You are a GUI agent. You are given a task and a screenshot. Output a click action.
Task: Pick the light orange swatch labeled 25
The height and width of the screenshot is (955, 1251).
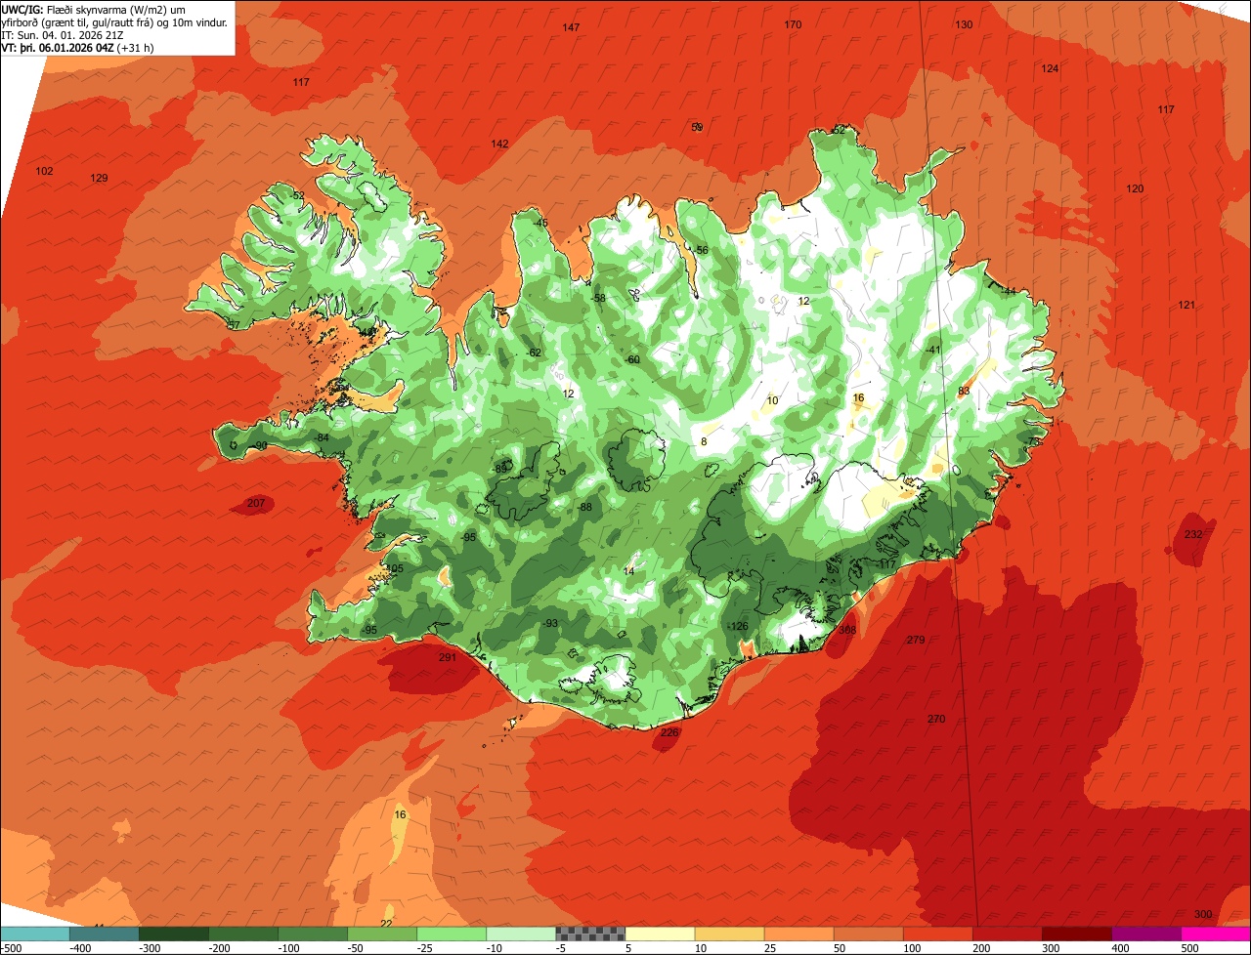(x=798, y=933)
